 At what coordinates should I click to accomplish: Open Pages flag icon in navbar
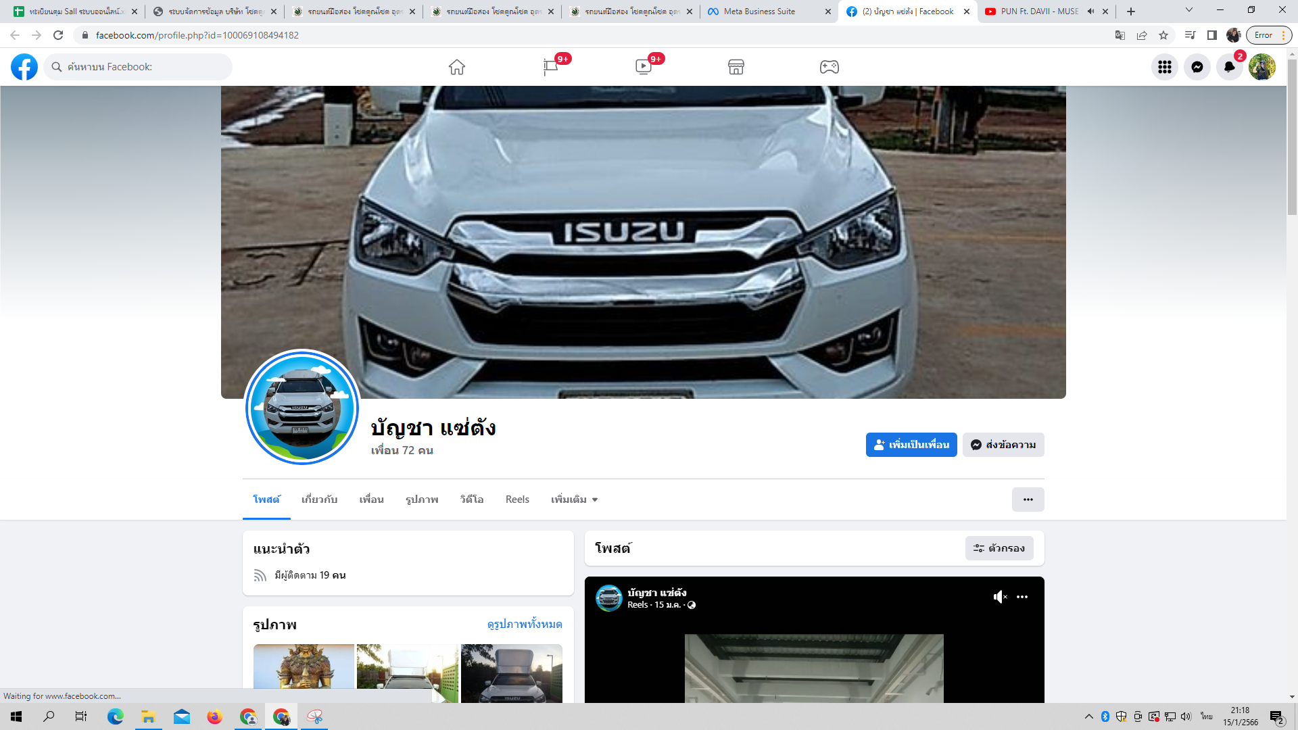pos(550,67)
